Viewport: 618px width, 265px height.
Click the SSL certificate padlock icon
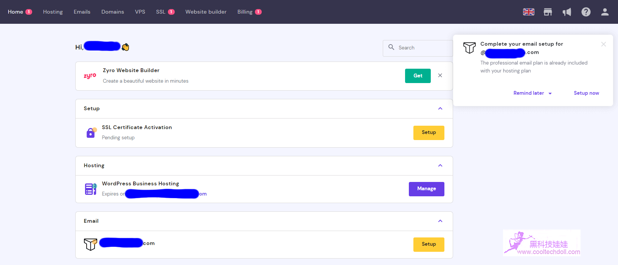91,132
